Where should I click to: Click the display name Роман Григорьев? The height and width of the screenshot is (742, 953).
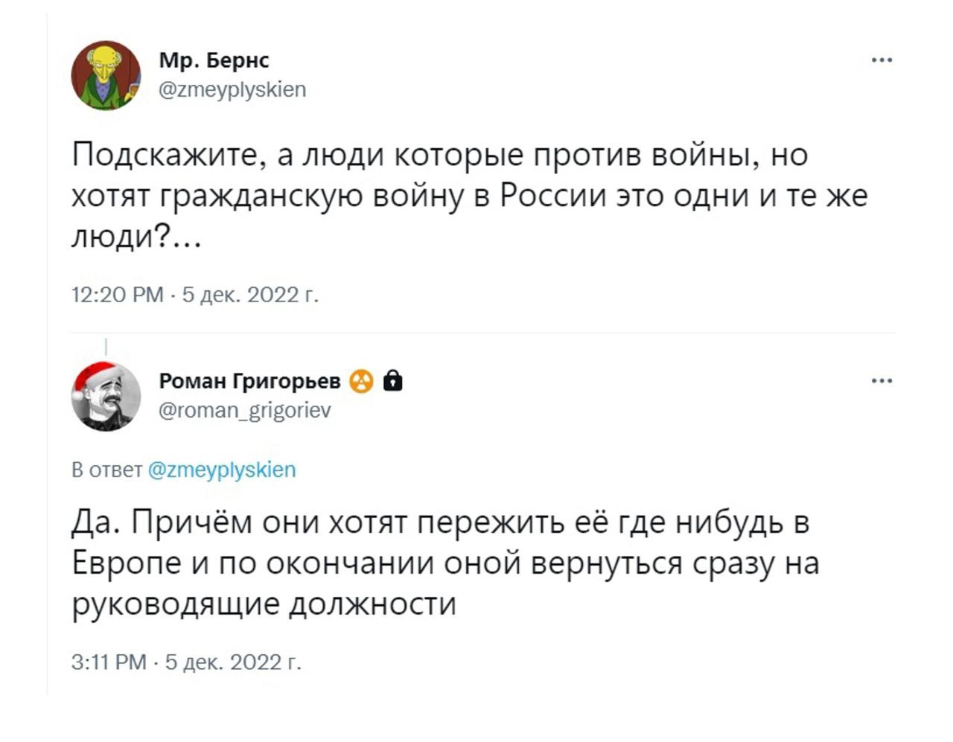coord(250,382)
